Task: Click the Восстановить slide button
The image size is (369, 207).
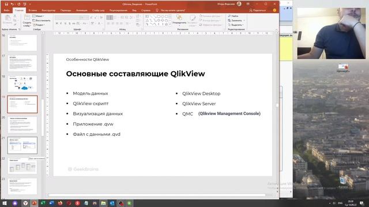Action: 42,21
